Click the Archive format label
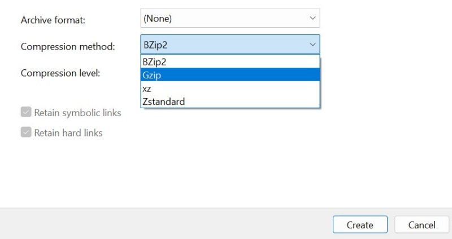This screenshot has height=239, width=452. pos(53,20)
